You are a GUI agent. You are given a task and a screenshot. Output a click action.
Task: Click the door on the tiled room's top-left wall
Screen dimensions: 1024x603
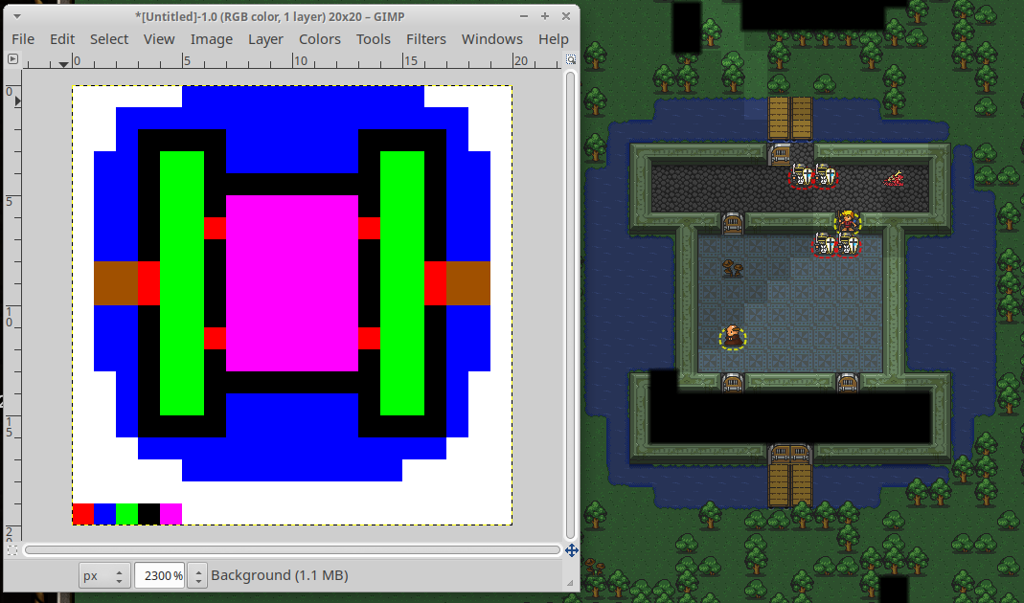coord(733,223)
